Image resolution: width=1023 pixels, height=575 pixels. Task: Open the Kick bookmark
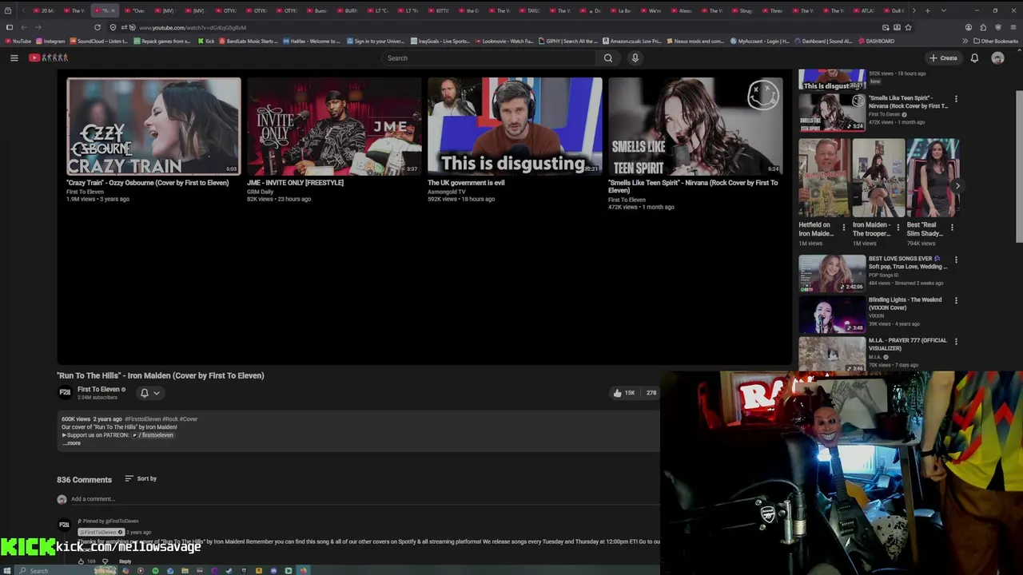(205, 41)
